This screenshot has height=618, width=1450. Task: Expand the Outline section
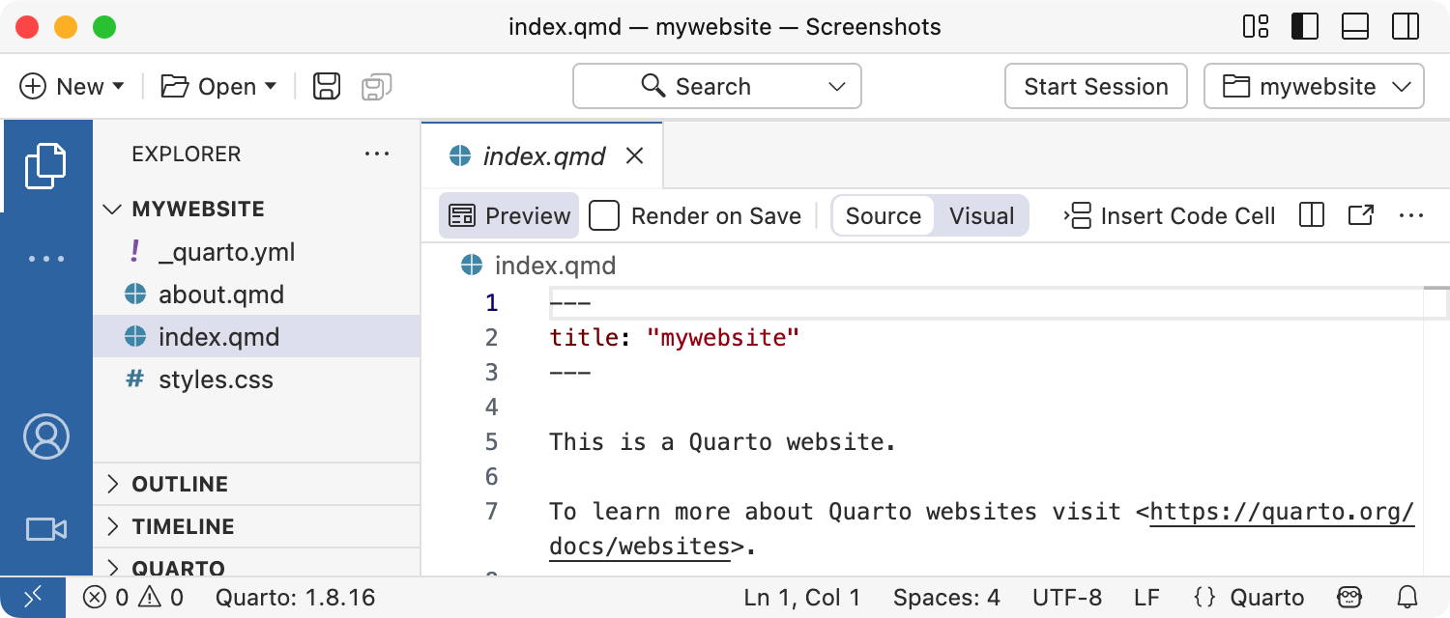[x=180, y=484]
